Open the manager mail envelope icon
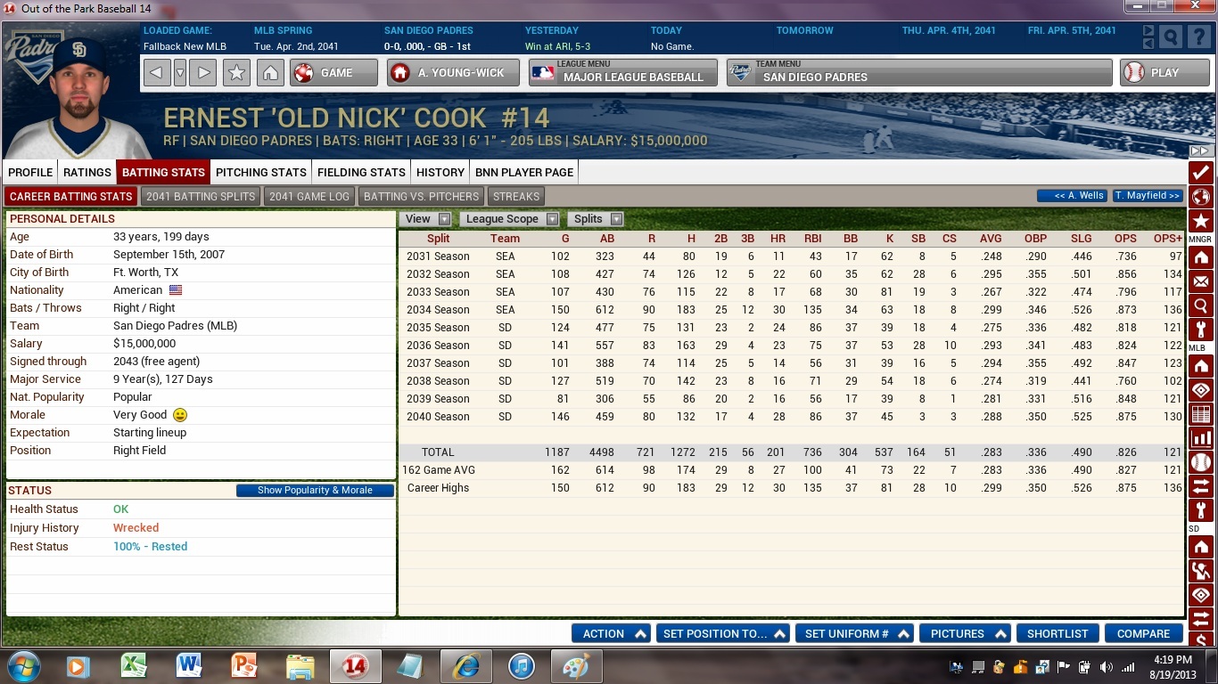The image size is (1218, 684). tap(1200, 282)
